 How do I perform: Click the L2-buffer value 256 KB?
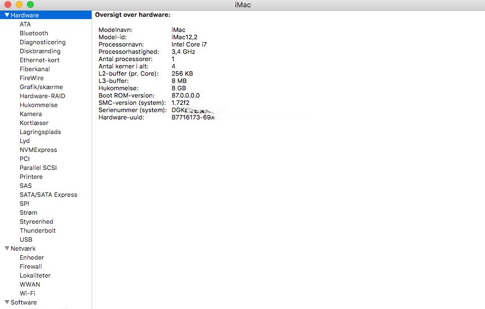182,73
